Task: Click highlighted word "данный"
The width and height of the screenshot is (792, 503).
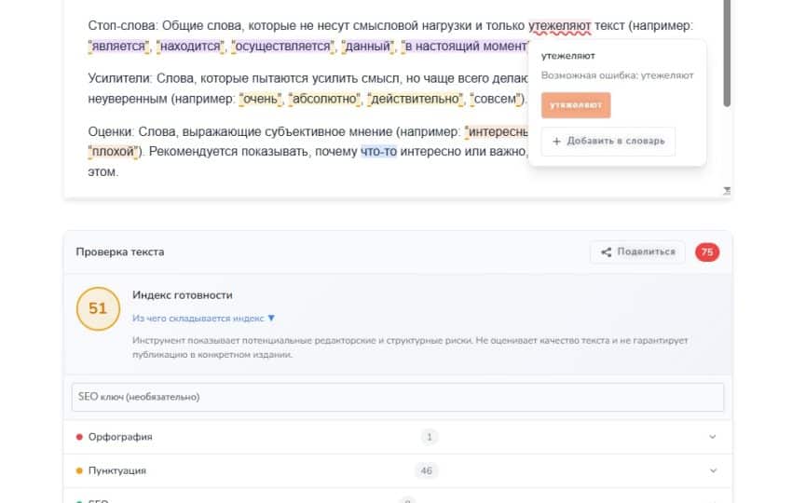Action: point(368,47)
